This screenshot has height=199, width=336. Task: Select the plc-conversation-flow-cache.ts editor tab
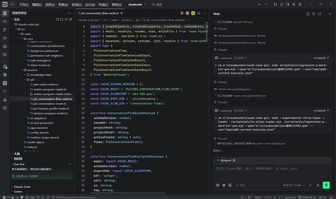pyautogui.click(x=100, y=13)
